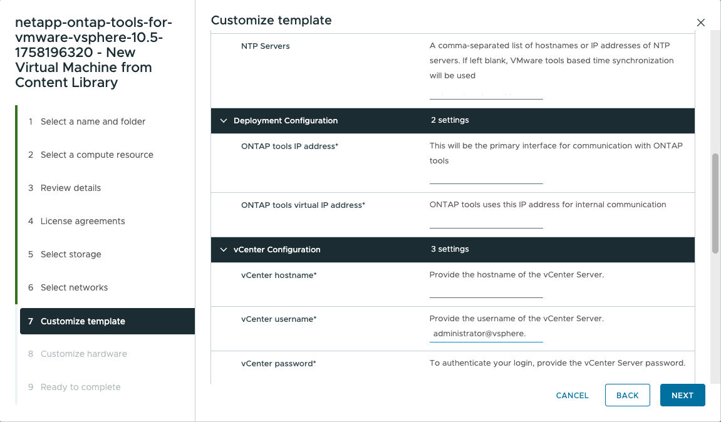This screenshot has width=721, height=422.
Task: Navigate to step 6 Select networks
Action: [74, 287]
